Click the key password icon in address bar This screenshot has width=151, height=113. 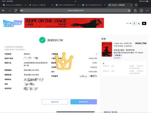[x=22, y=11]
